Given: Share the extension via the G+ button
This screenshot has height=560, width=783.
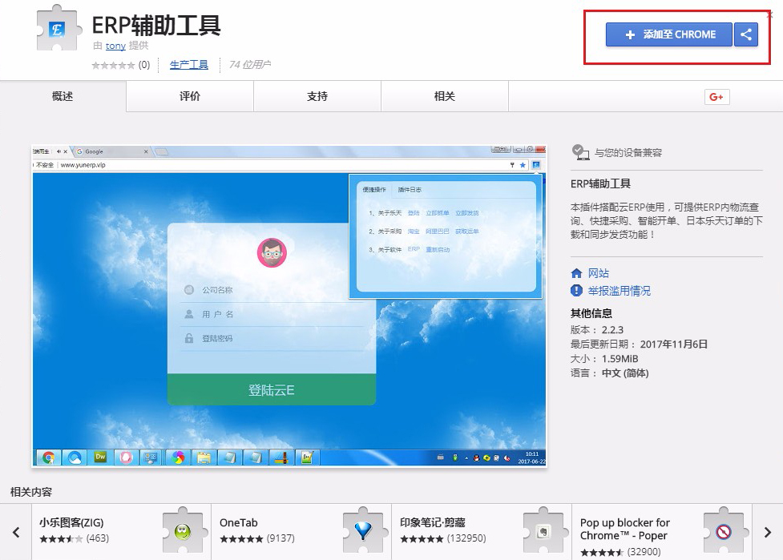Looking at the screenshot, I should coord(716,97).
